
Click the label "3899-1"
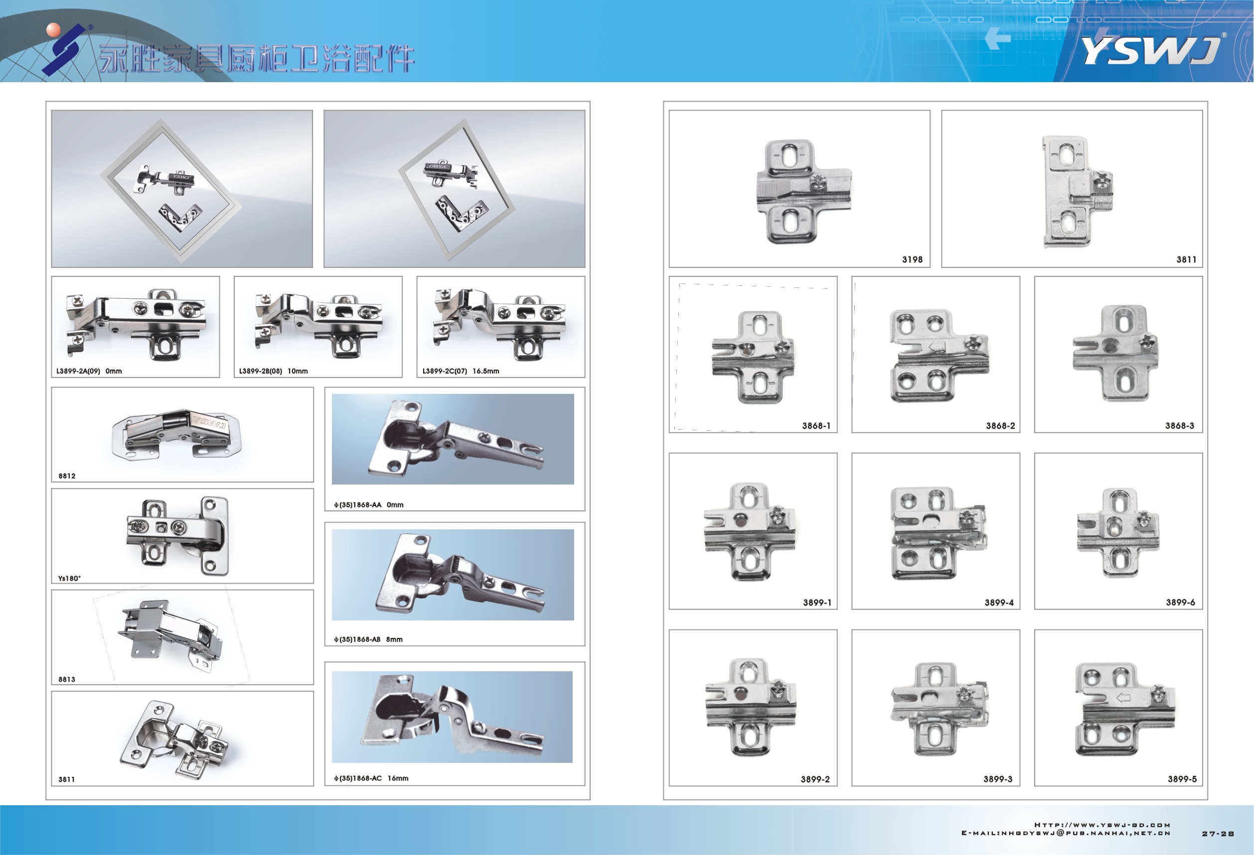(817, 603)
